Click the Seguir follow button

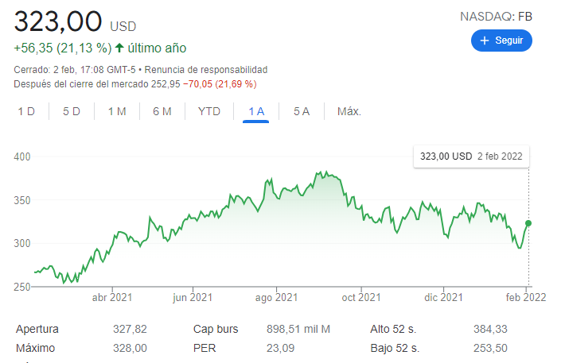tap(501, 41)
